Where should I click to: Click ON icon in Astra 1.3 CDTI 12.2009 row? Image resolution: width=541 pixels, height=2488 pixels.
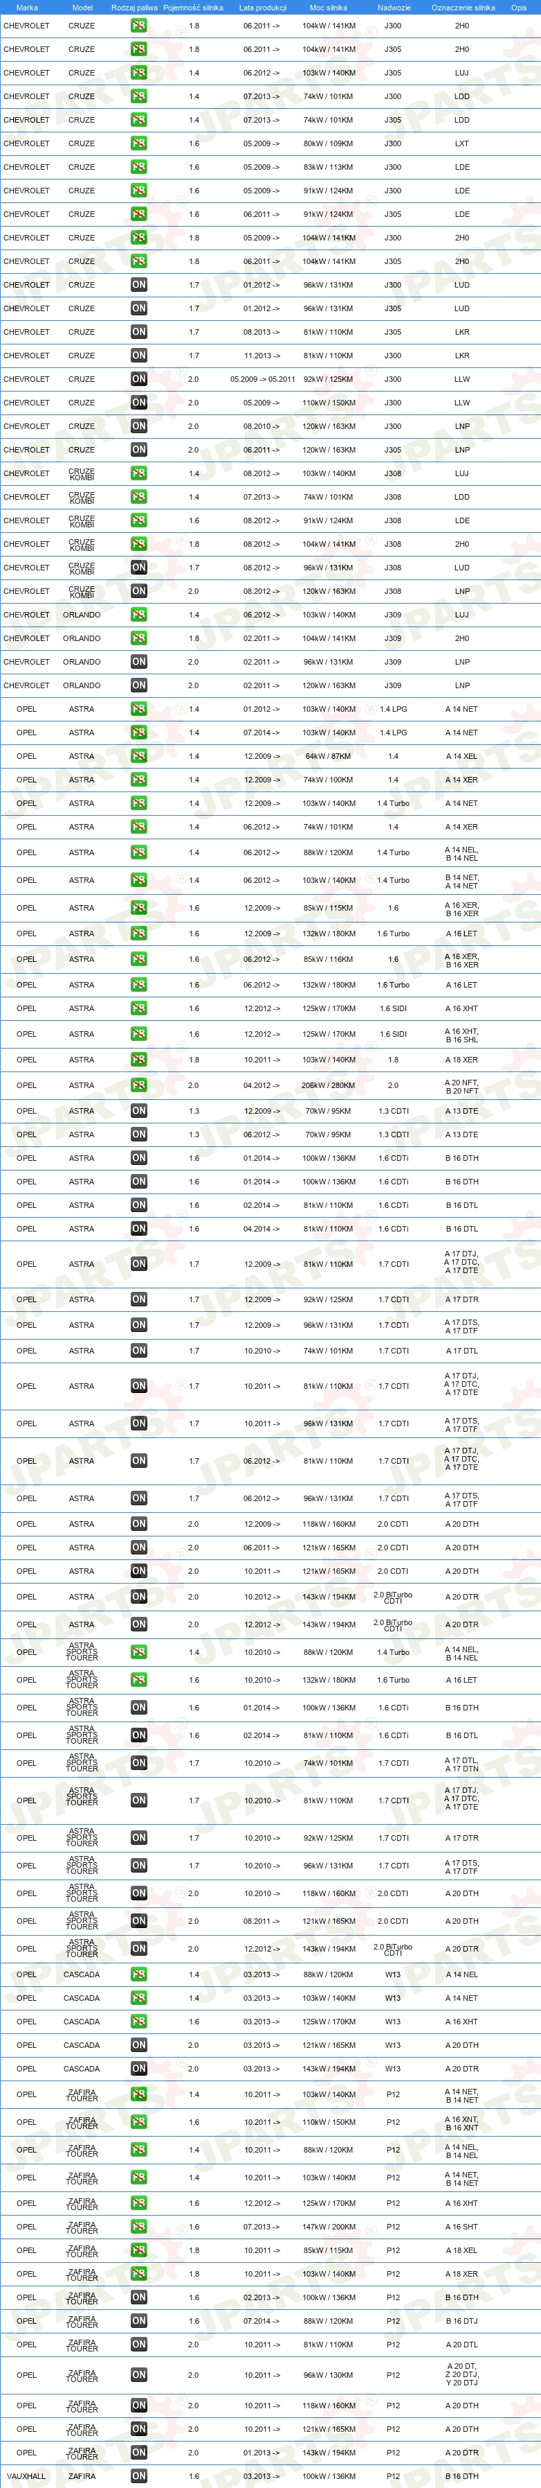139,1111
